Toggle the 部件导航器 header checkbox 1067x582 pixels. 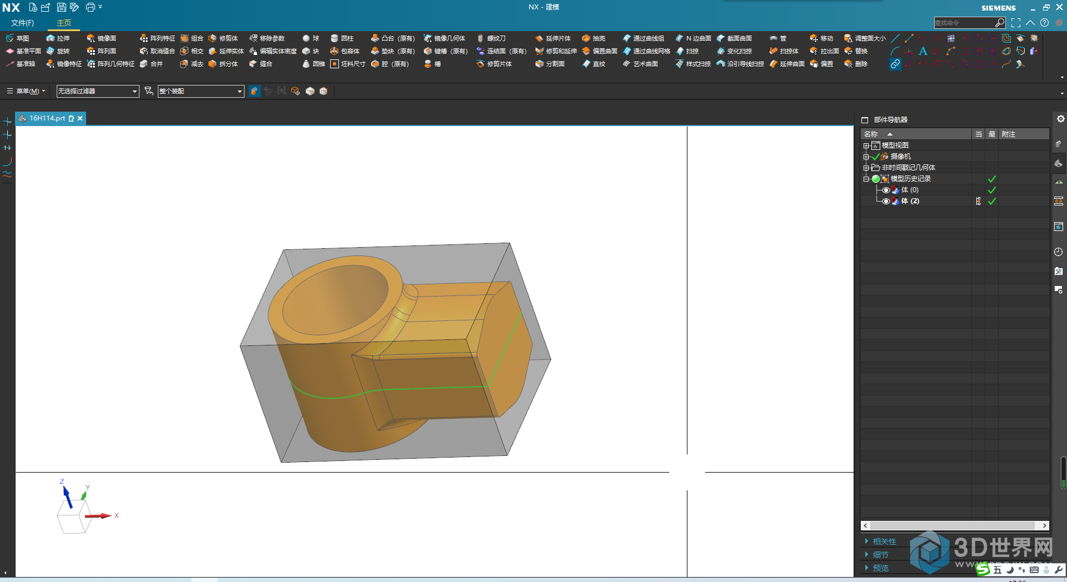(x=865, y=120)
